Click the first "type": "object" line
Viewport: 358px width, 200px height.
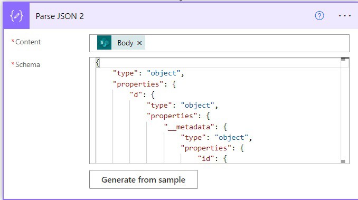click(148, 73)
